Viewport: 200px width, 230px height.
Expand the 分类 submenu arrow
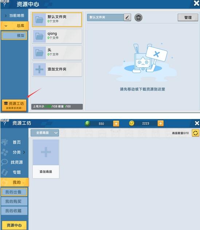point(24,152)
